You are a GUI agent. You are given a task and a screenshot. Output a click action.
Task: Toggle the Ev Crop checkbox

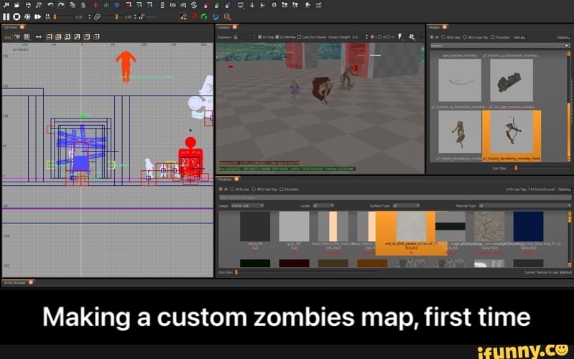[x=259, y=37]
